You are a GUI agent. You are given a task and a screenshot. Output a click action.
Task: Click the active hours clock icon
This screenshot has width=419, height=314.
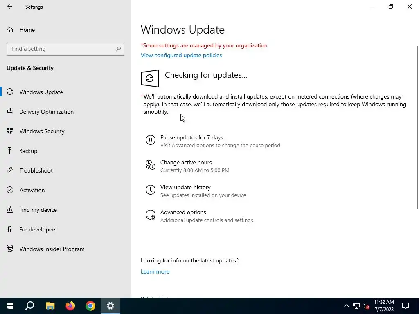click(x=151, y=165)
